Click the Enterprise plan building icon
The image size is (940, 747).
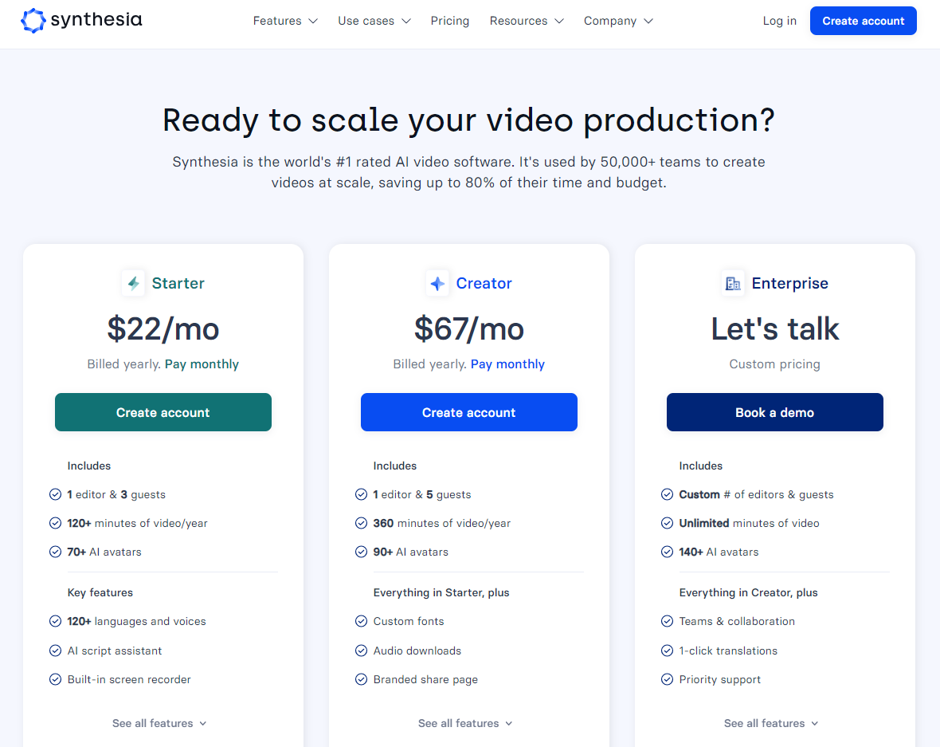tap(733, 283)
